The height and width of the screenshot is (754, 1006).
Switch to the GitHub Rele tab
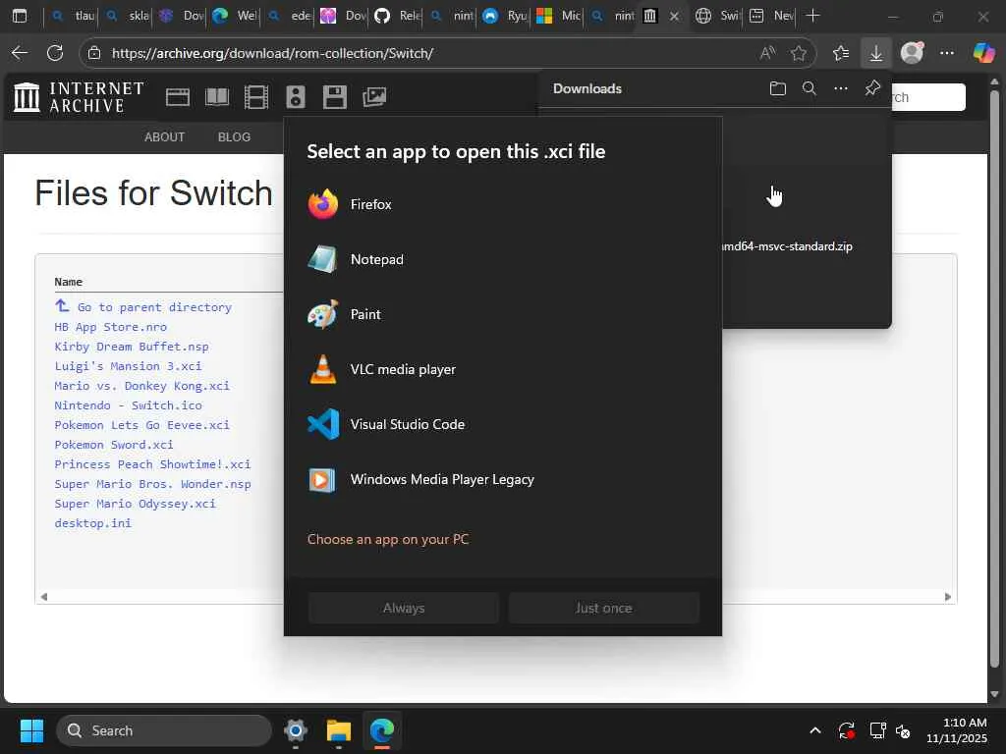(x=397, y=16)
